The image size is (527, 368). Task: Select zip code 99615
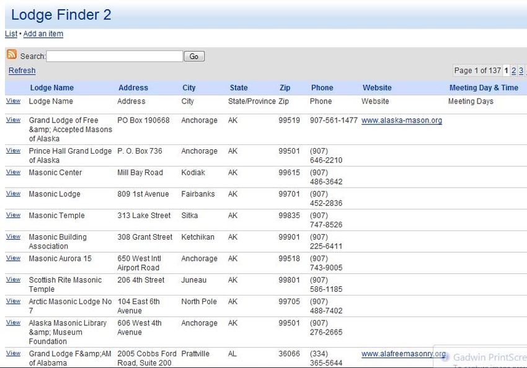289,173
